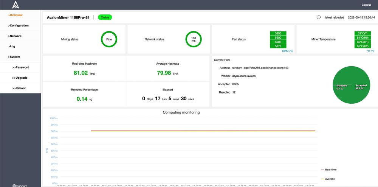This screenshot has width=378, height=187.
Task: Click the green Online status badge
Action: pyautogui.click(x=105, y=17)
